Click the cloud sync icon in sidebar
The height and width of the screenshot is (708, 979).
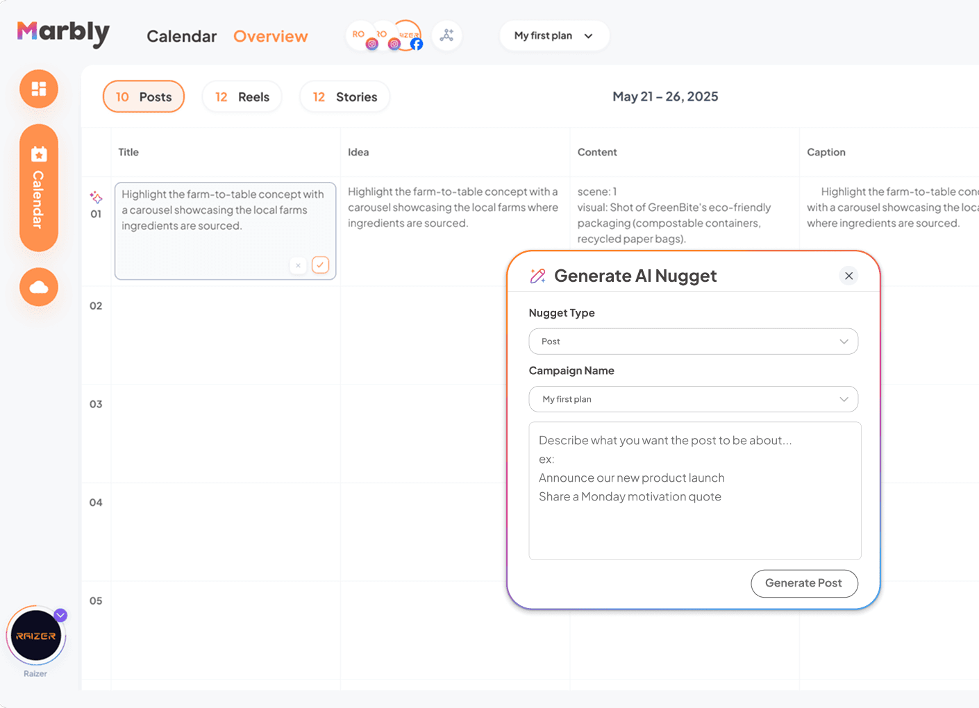38,287
